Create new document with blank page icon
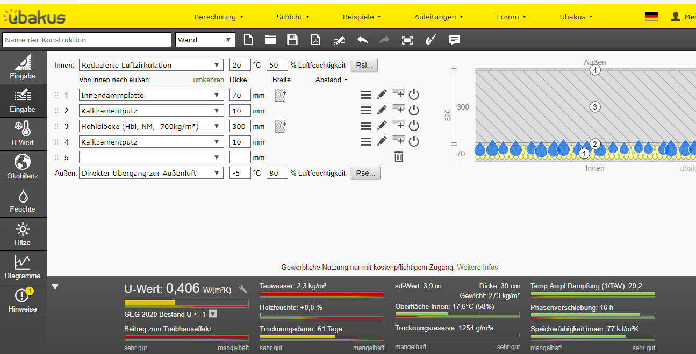 (248, 40)
